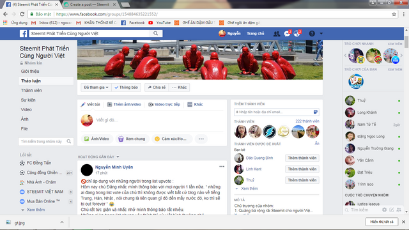The image size is (409, 230).
Task: Select Video trực tiếp tab
Action: [x=164, y=104]
